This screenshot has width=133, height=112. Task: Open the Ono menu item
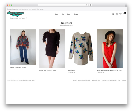tap(69, 14)
